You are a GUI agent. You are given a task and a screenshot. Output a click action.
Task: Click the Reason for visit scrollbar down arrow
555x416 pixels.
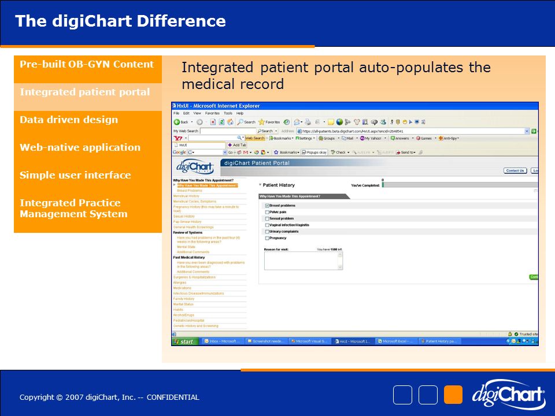[340, 268]
